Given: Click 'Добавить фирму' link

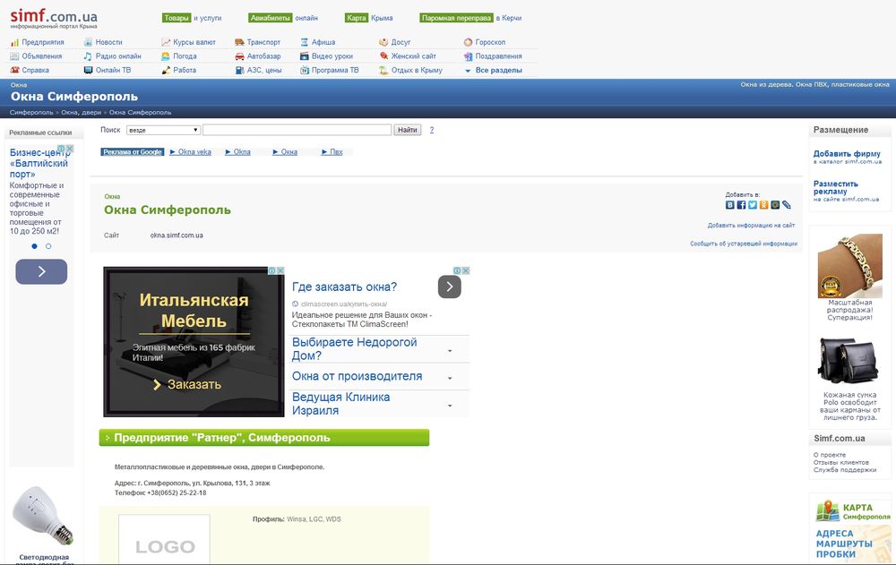Looking at the screenshot, I should (847, 154).
